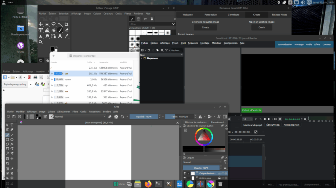The width and height of the screenshot is (336, 188).
Task: Select Krita Ellipse tool
Action: [x=12, y=139]
